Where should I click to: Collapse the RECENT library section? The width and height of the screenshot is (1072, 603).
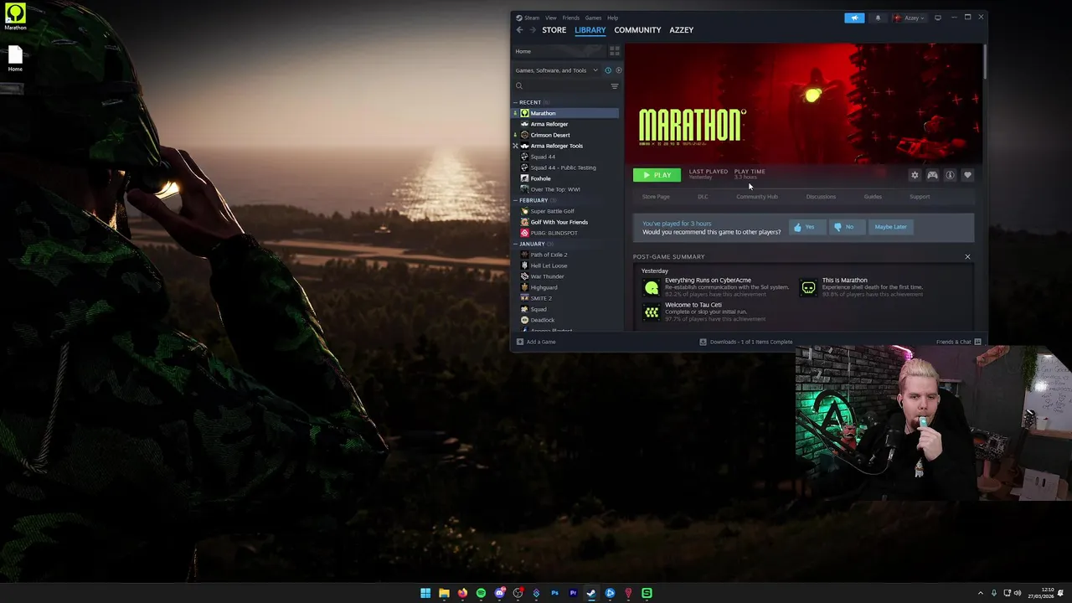point(515,102)
